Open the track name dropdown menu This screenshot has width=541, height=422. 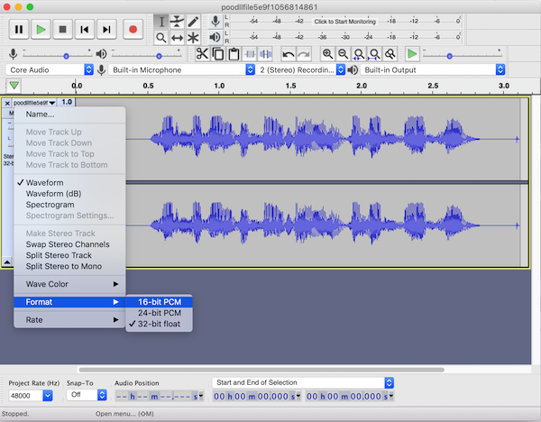34,103
